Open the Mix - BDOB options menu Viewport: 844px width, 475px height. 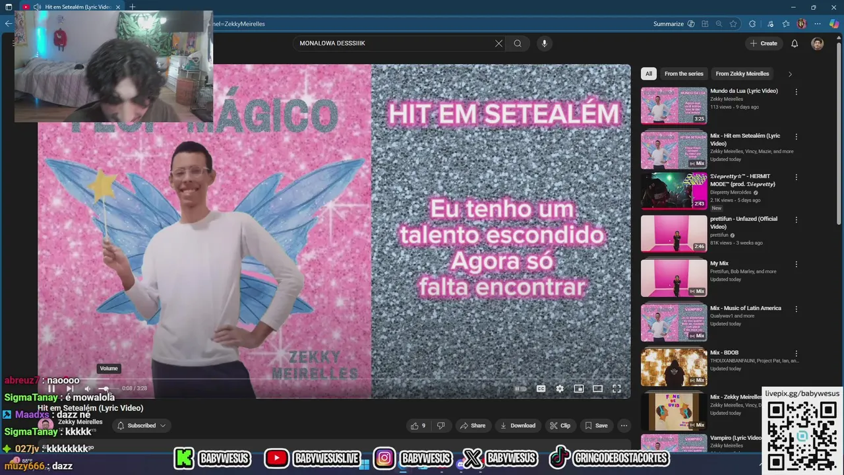[797, 354]
